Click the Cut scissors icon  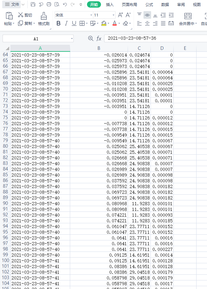[21, 15]
